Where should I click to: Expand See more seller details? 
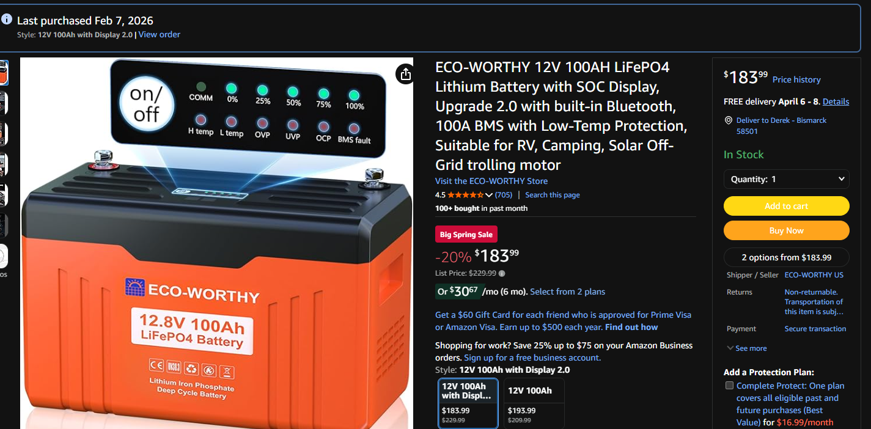point(747,348)
